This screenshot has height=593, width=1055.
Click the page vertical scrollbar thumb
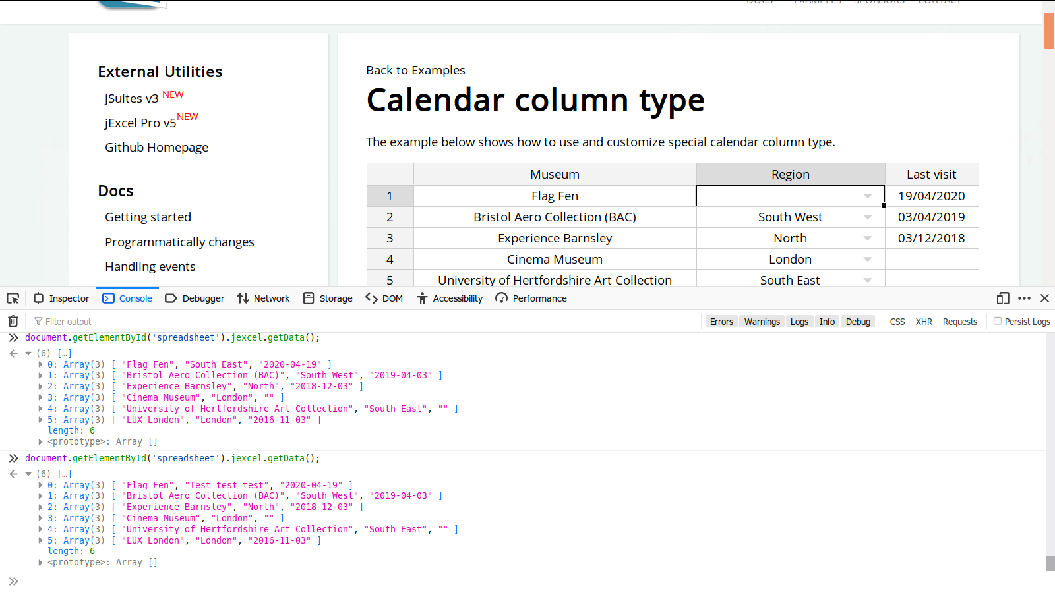click(x=1049, y=30)
